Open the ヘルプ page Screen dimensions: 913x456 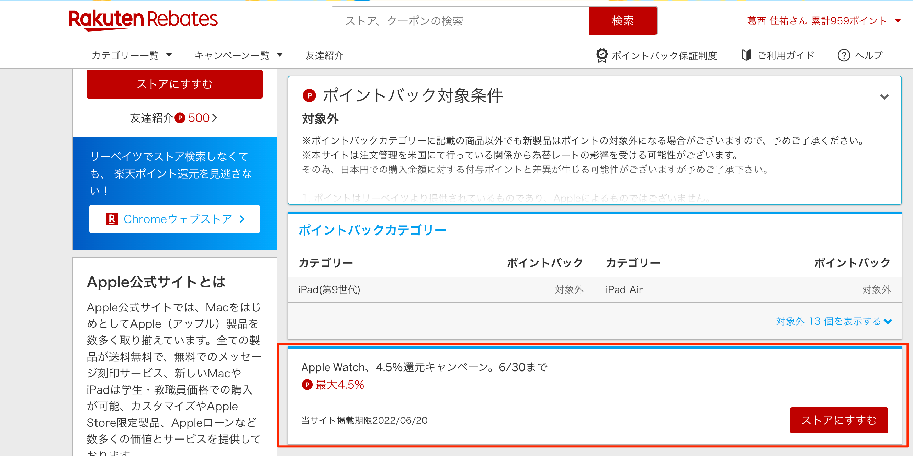pos(860,55)
